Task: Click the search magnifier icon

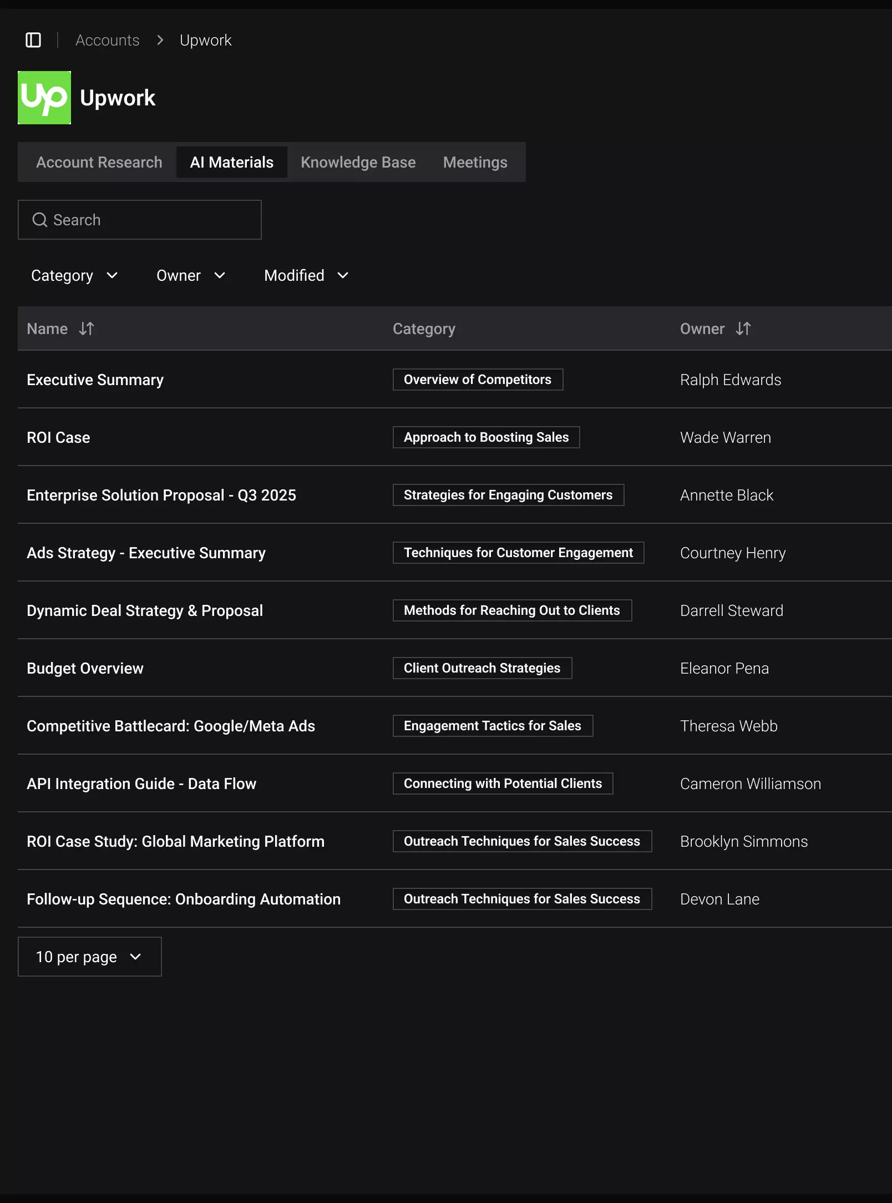Action: point(39,220)
